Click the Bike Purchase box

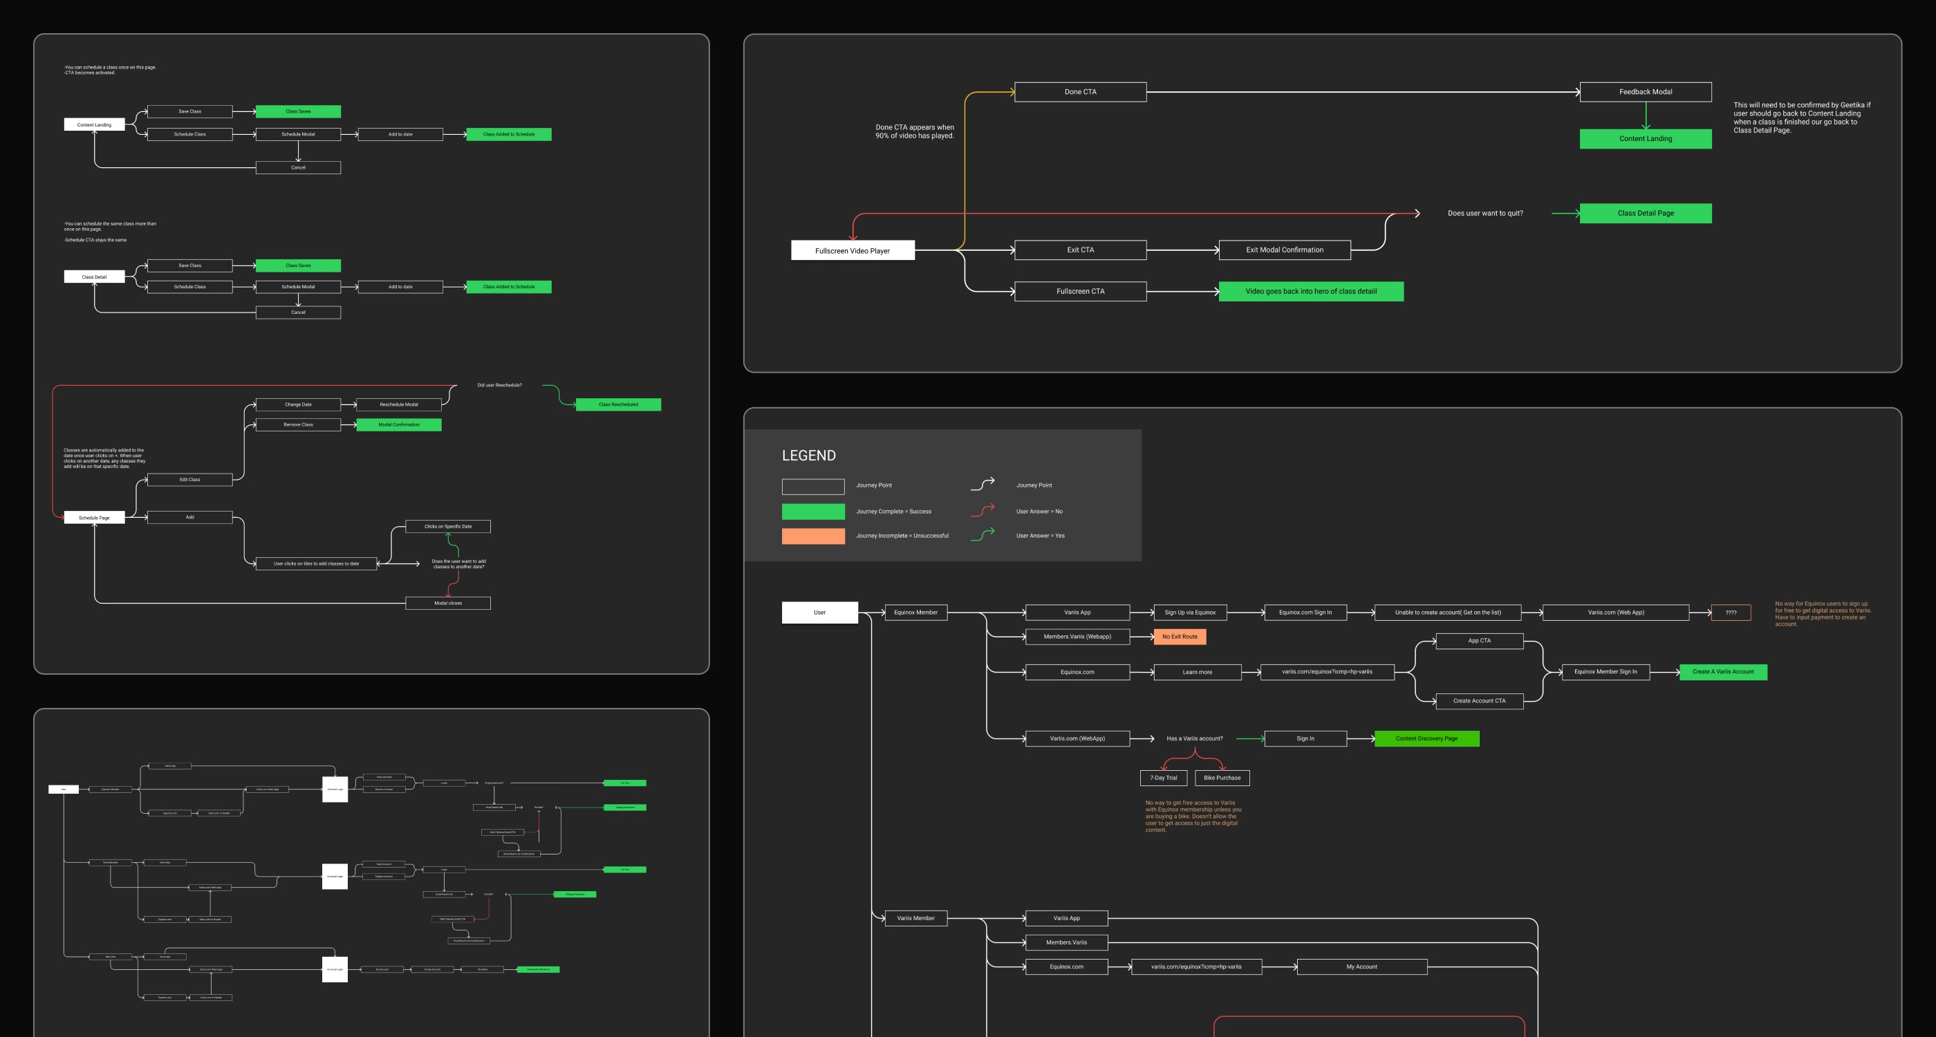coord(1222,778)
